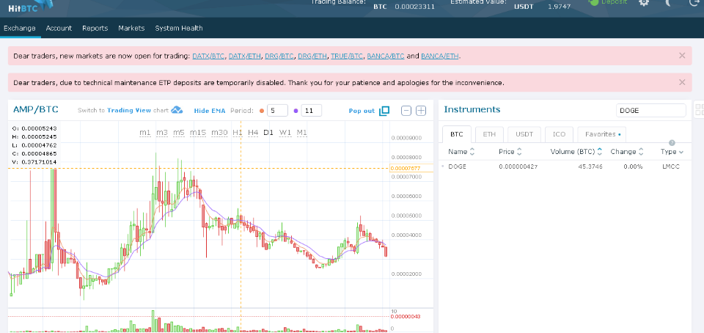Select the H4 chart timeframe

pyautogui.click(x=253, y=133)
